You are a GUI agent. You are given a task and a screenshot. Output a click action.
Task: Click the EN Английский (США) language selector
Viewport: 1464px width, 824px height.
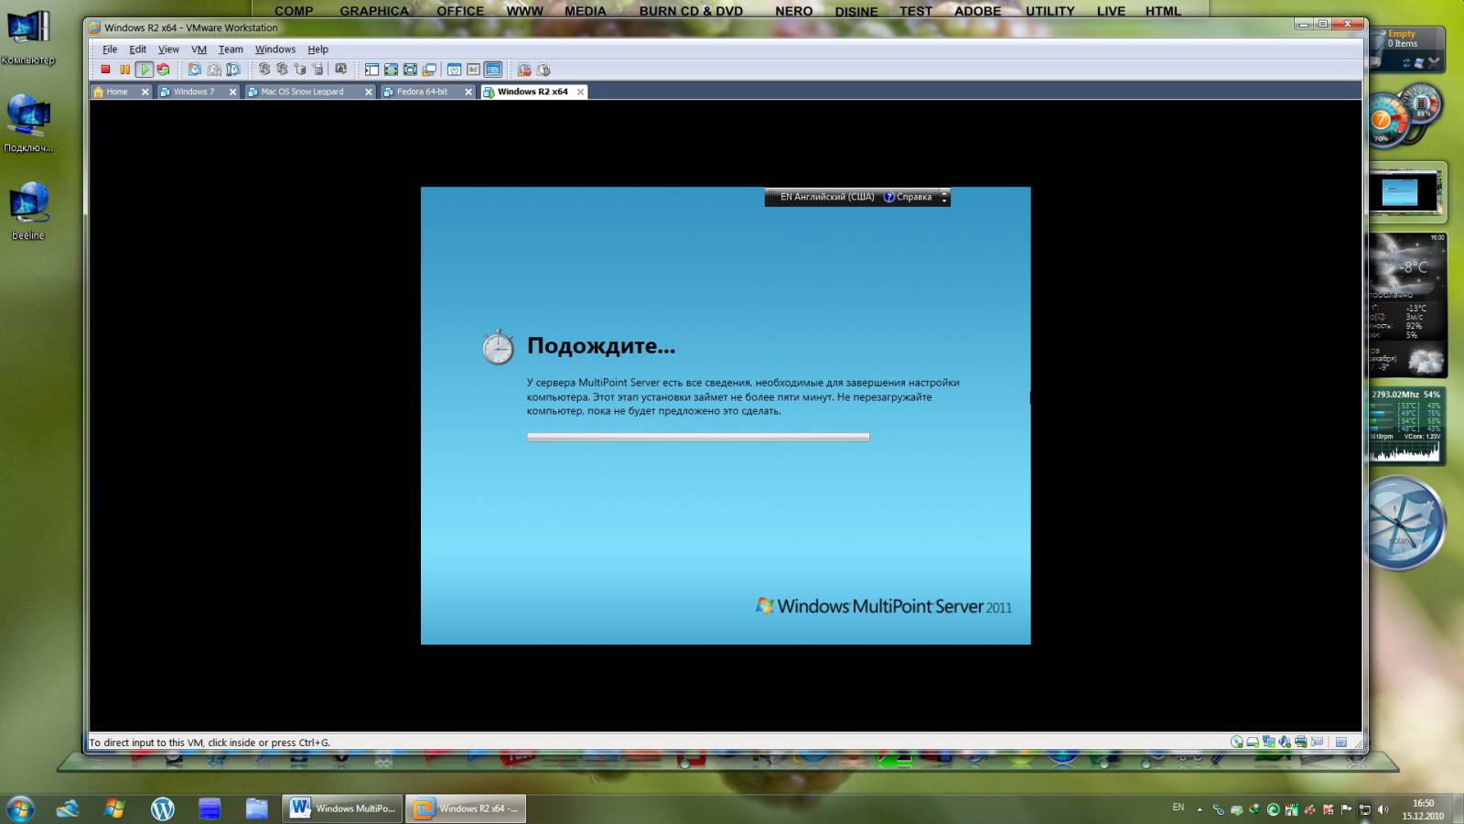point(827,197)
